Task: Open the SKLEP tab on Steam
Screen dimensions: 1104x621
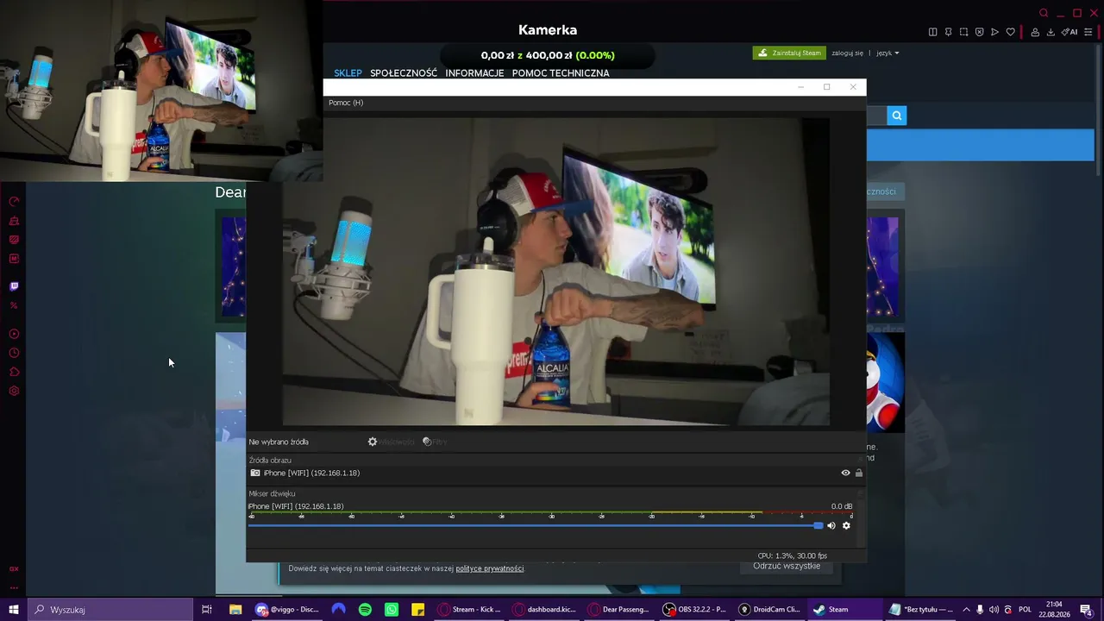Action: click(348, 73)
